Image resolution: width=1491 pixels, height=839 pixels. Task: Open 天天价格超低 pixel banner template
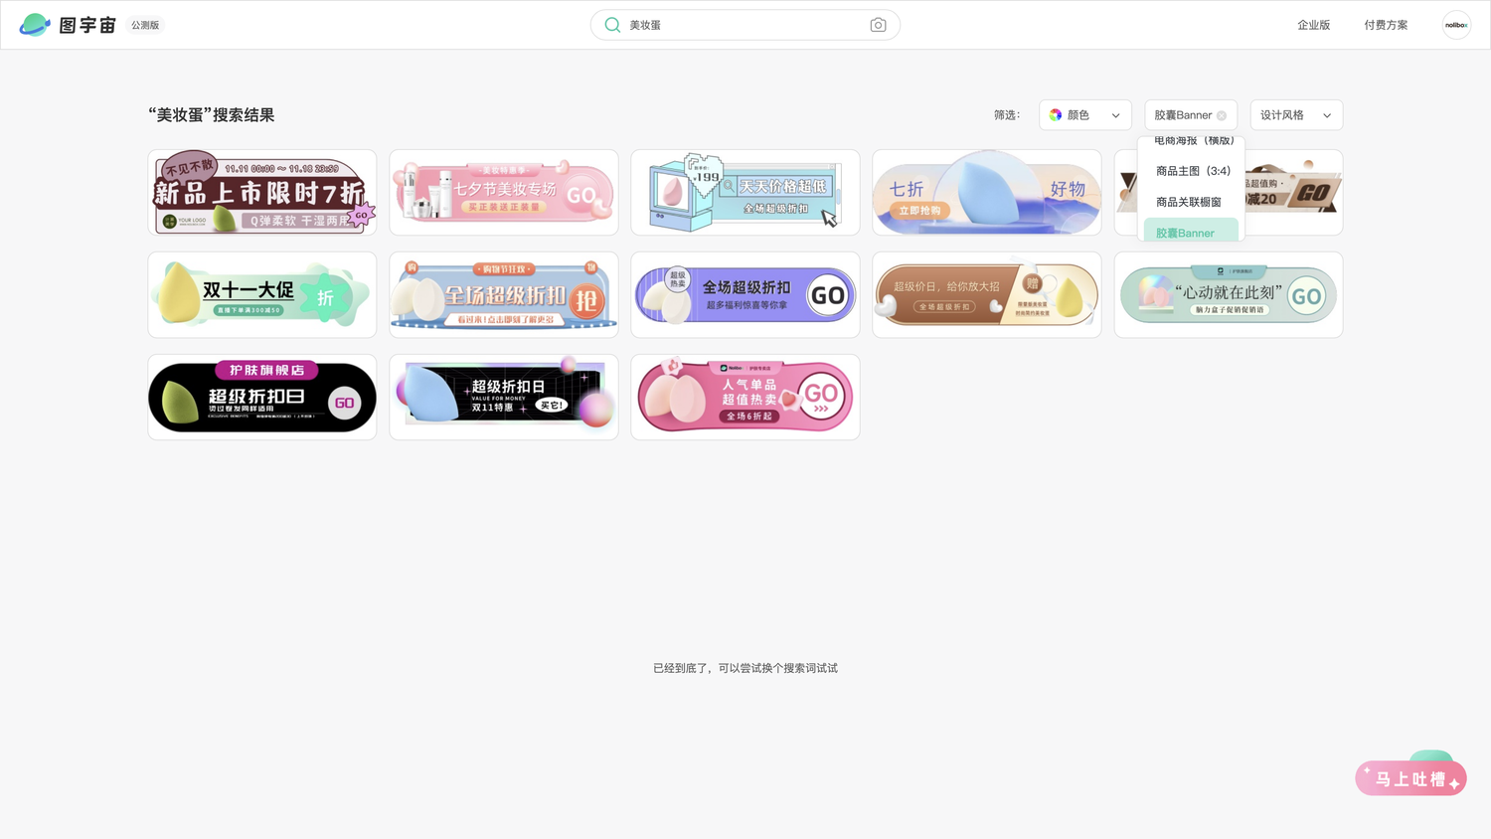[x=745, y=193]
